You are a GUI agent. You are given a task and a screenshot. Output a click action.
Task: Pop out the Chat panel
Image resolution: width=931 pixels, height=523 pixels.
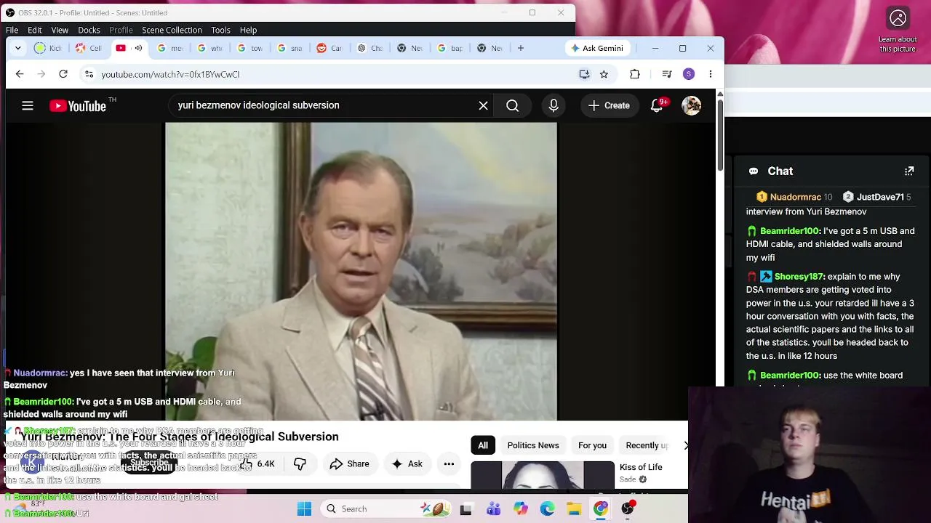pyautogui.click(x=909, y=171)
